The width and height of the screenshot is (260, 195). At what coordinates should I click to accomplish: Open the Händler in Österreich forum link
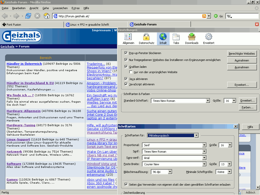24,64
